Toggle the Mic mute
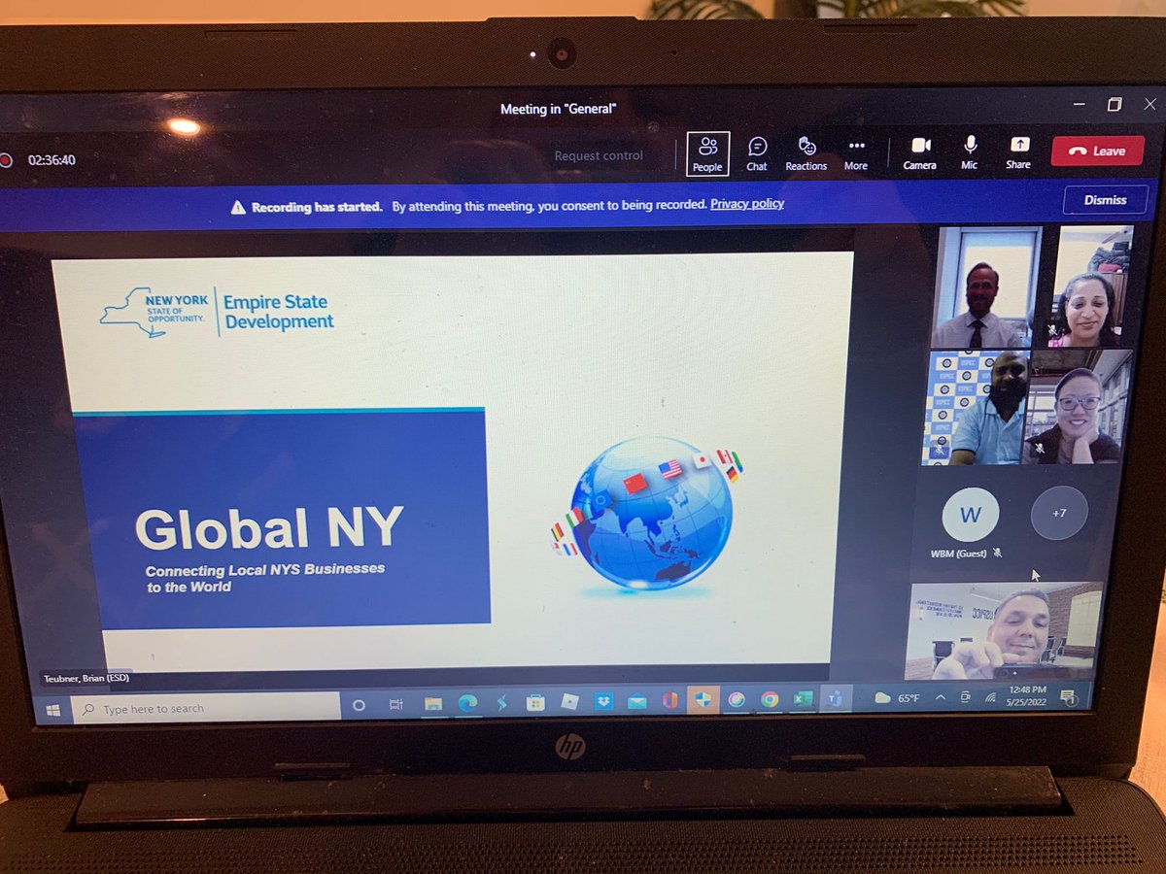The height and width of the screenshot is (874, 1166). click(x=970, y=152)
